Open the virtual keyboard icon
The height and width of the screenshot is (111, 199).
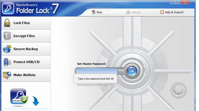point(121,71)
